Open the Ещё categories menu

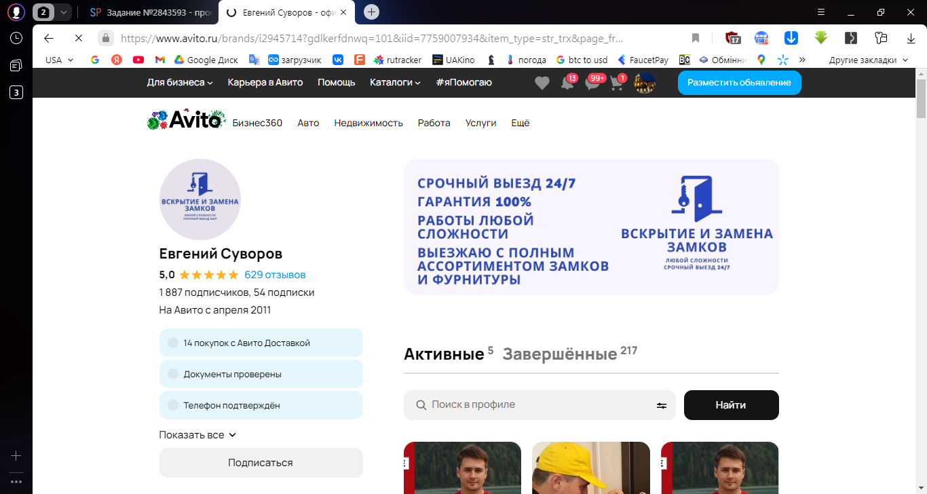click(521, 123)
